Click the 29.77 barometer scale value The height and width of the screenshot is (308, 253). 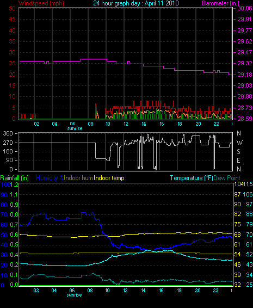tap(245, 30)
